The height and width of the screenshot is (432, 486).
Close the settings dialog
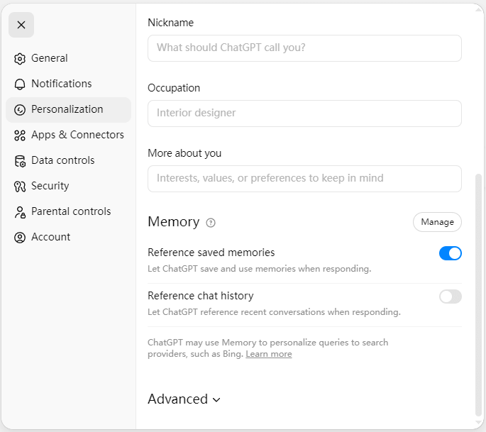point(21,25)
